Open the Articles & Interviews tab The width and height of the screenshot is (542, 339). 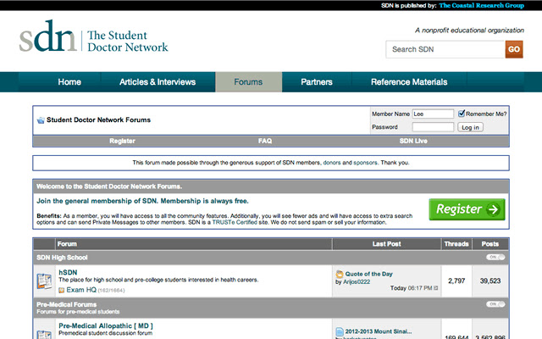click(x=158, y=82)
